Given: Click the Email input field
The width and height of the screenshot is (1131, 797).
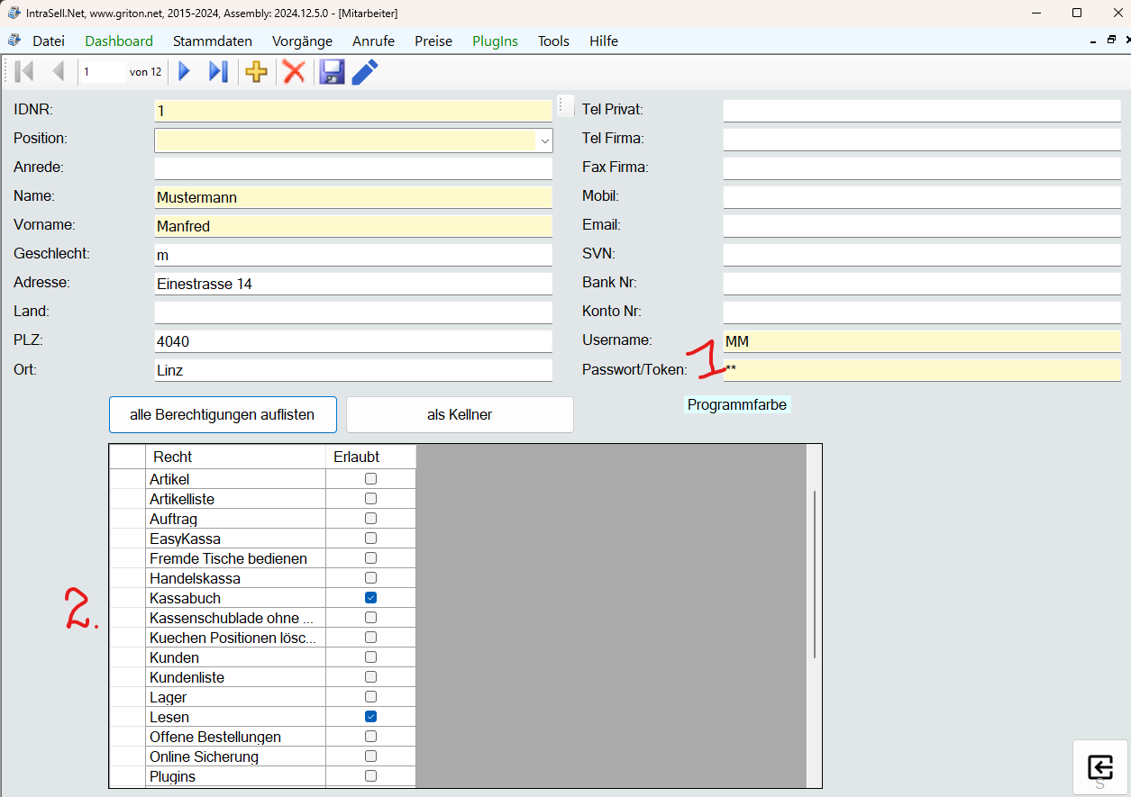Looking at the screenshot, I should (922, 226).
